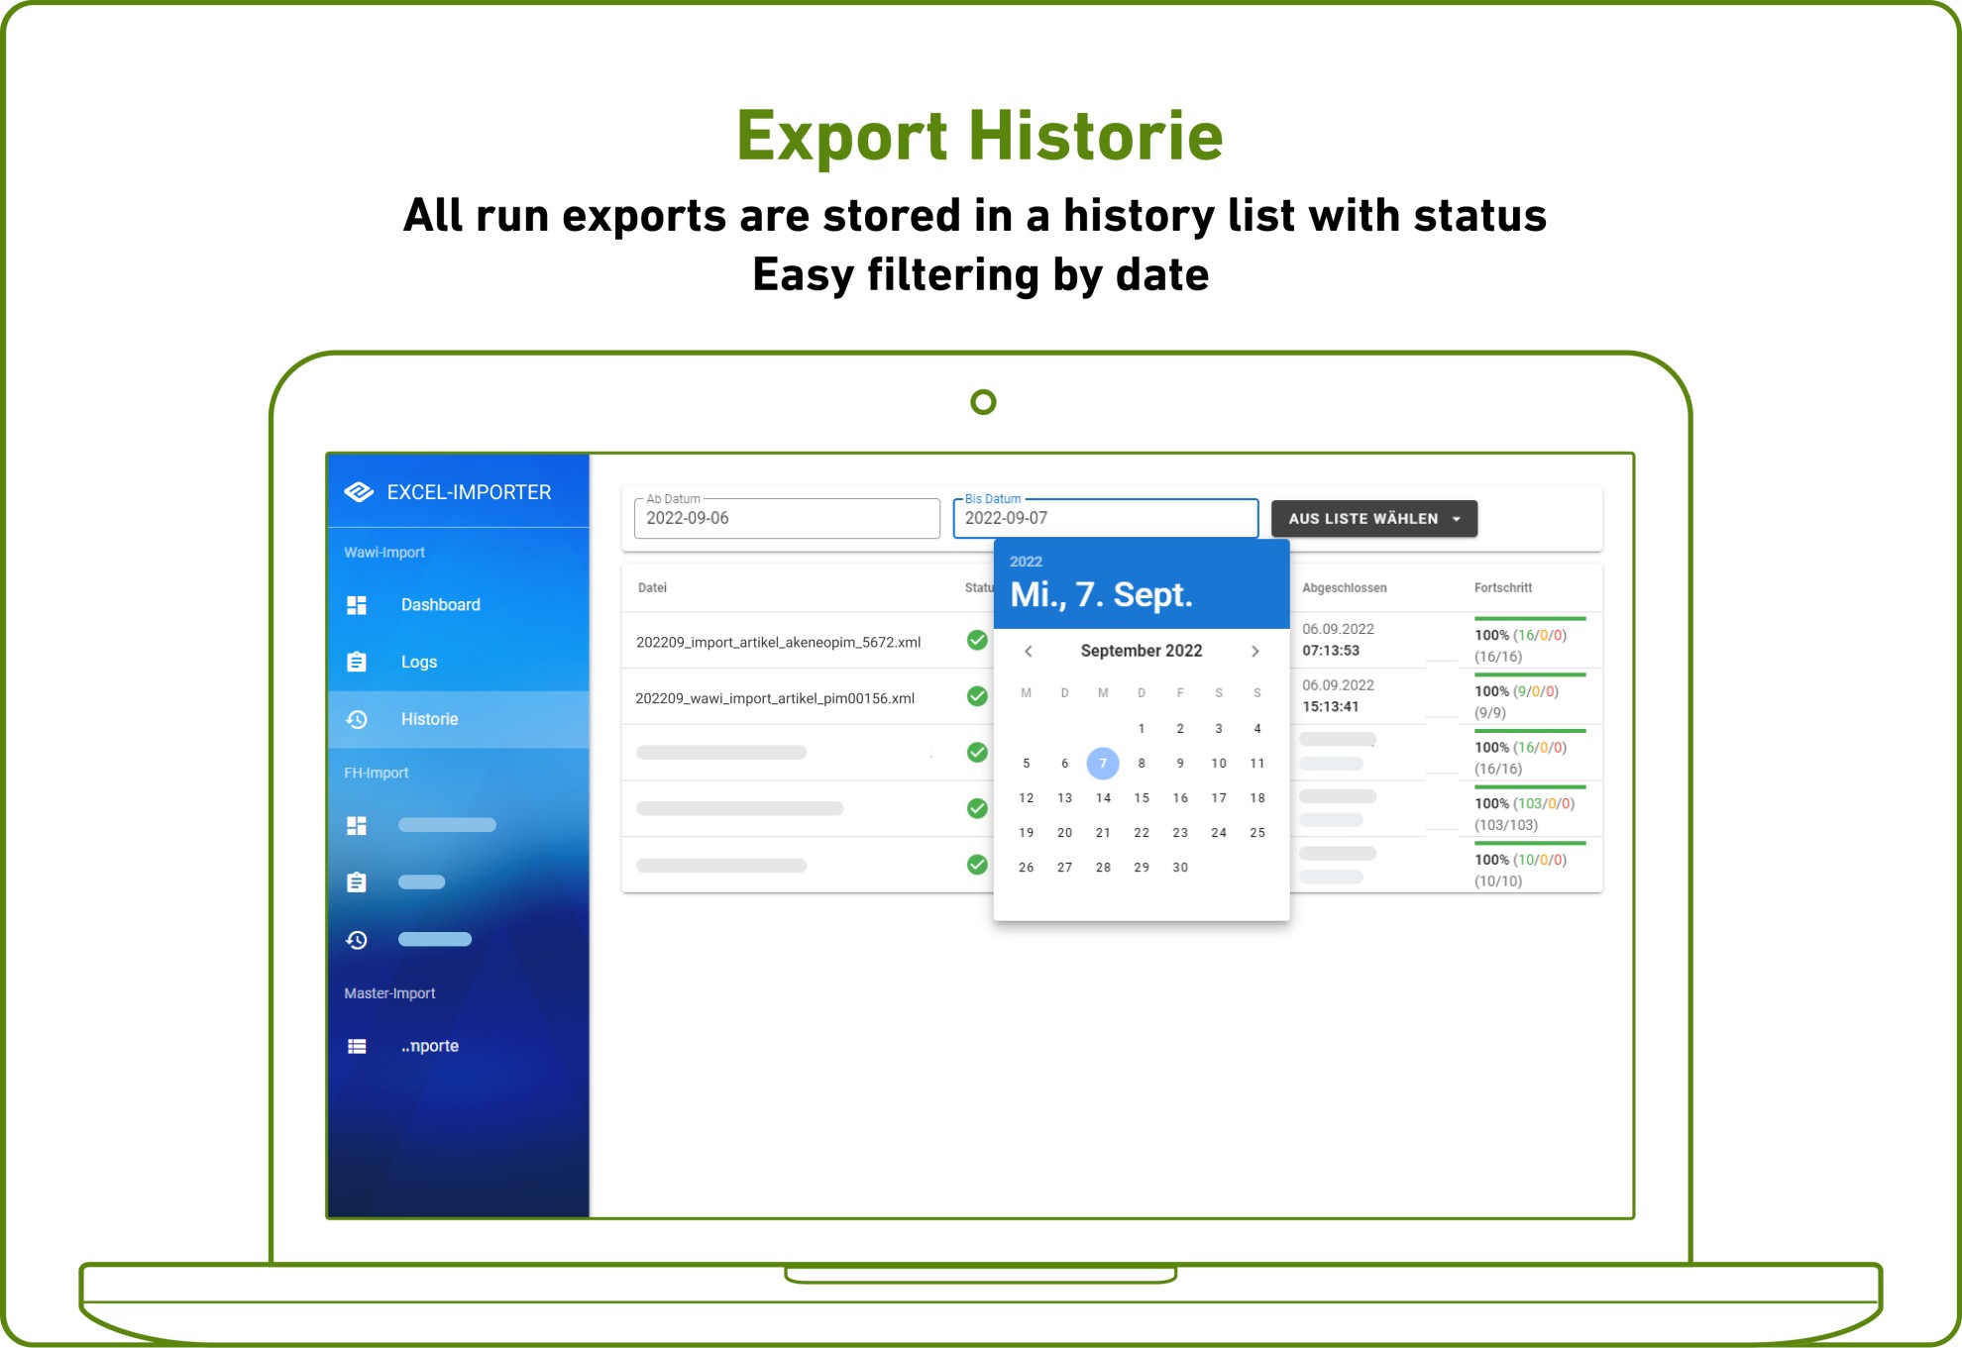Click the history clock icon under FH-Import
Image resolution: width=1962 pixels, height=1348 pixels.
(357, 940)
